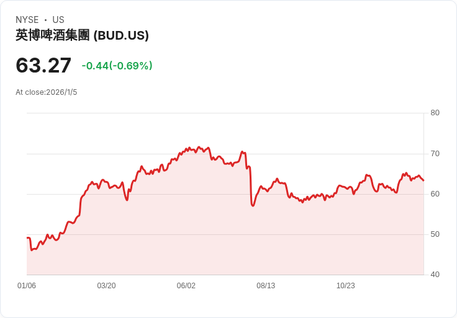The image size is (457, 318).
Task: Click the At close date text
Action: 47,92
